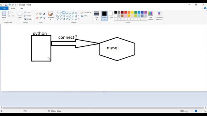Click the zoom slider handle
This screenshot has width=207, height=116.
(x=196, y=111)
